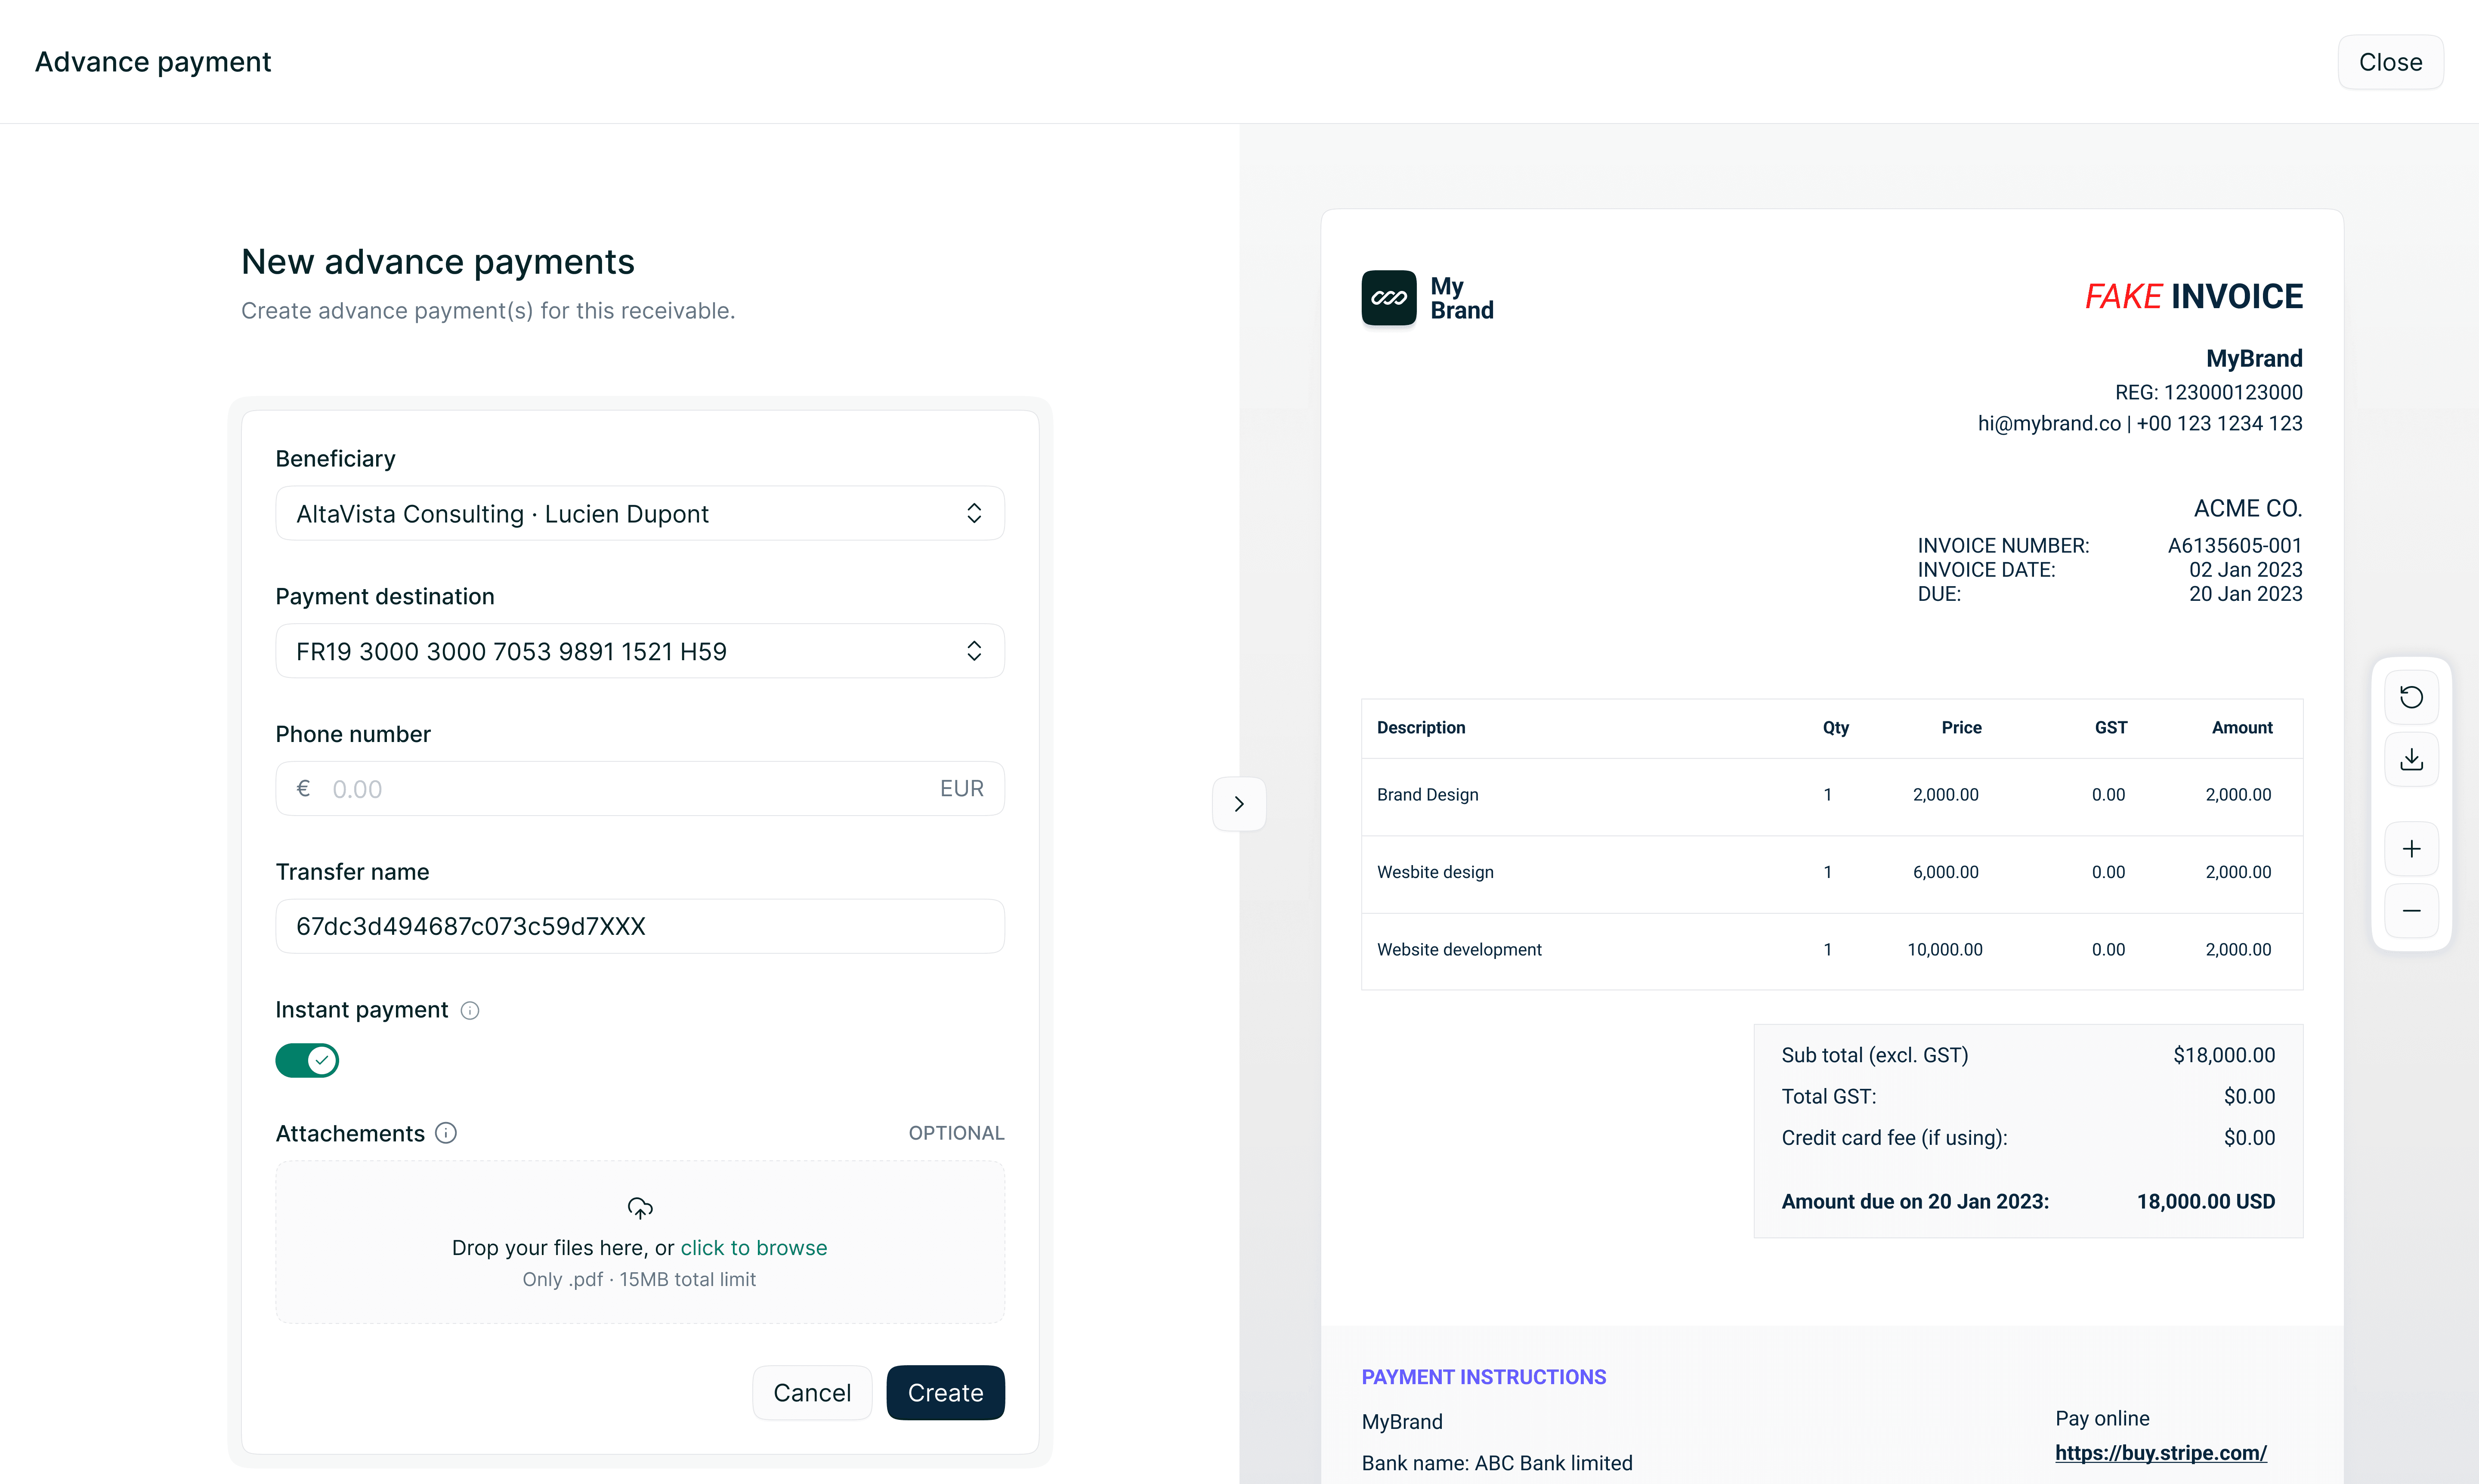Screen dimensions: 2479x1484
Task: Click the file drop zone area
Action: 640,1300
